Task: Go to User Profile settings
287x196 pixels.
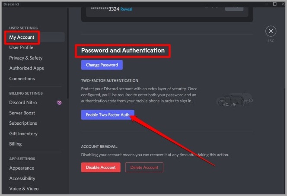Action: tap(21, 47)
